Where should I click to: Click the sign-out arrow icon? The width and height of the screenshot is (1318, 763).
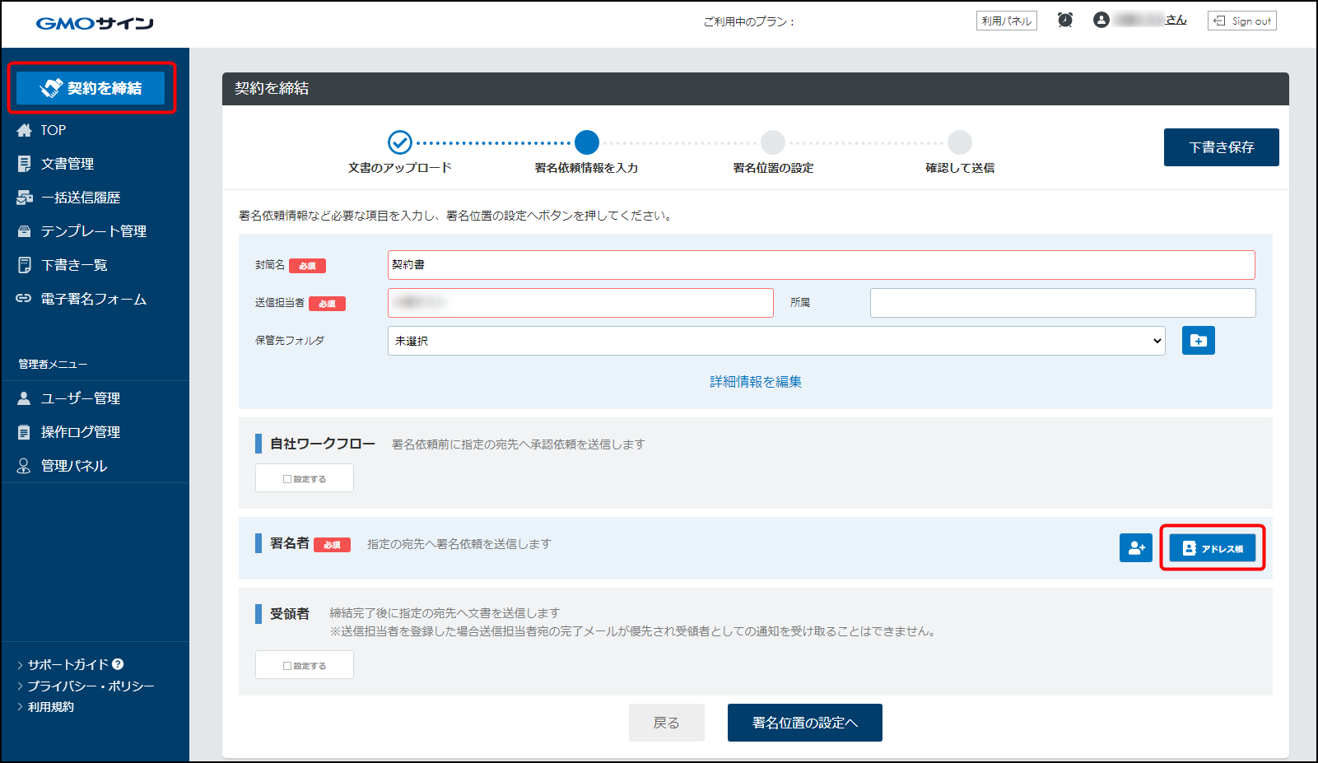coord(1219,21)
